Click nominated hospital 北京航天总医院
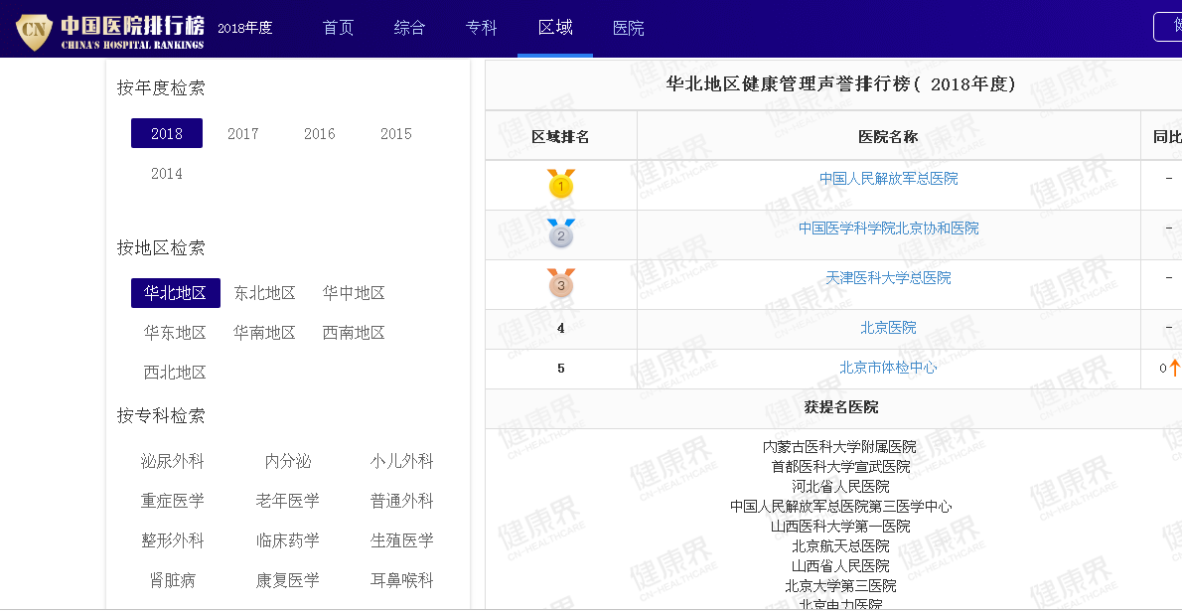Image resolution: width=1182 pixels, height=611 pixels. pos(840,546)
